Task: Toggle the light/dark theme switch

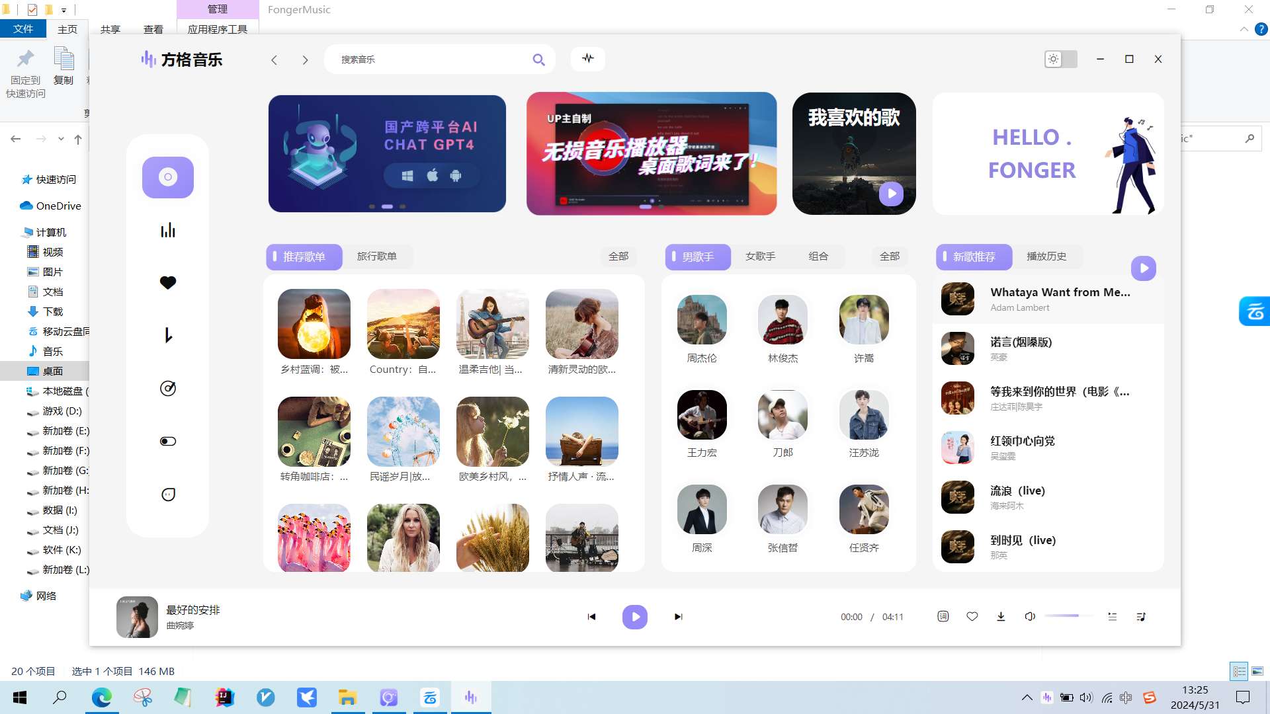Action: point(1061,59)
